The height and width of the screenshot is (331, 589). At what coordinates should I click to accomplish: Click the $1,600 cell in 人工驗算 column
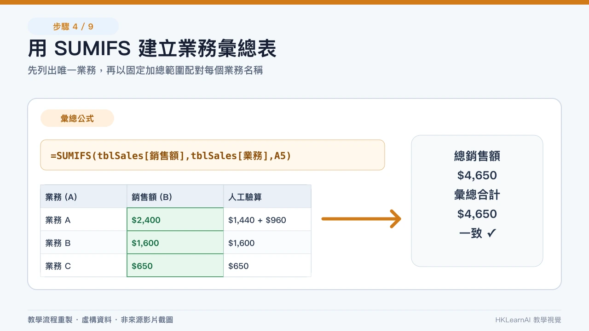point(267,243)
